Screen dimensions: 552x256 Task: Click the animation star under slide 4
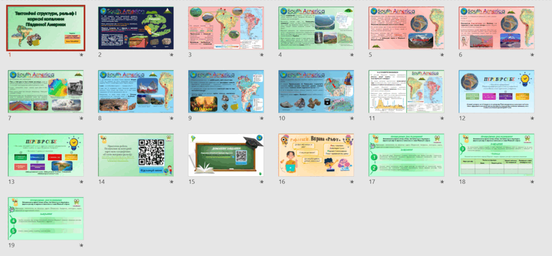(352, 55)
